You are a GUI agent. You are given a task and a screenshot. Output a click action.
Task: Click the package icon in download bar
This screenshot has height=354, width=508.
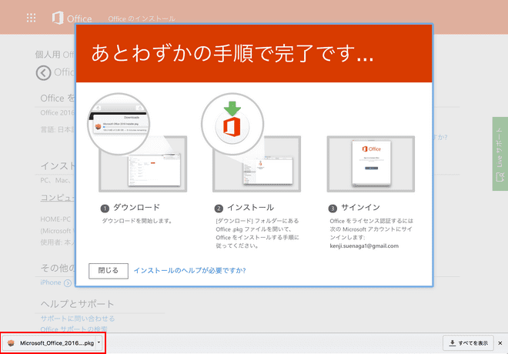pos(11,343)
